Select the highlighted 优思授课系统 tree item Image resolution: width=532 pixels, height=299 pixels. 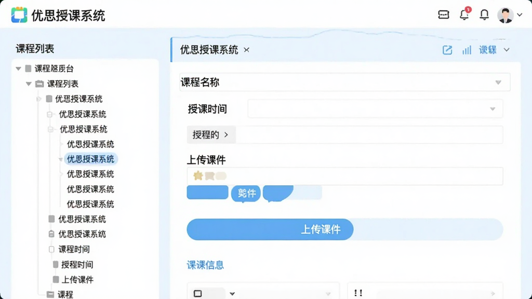tap(90, 159)
